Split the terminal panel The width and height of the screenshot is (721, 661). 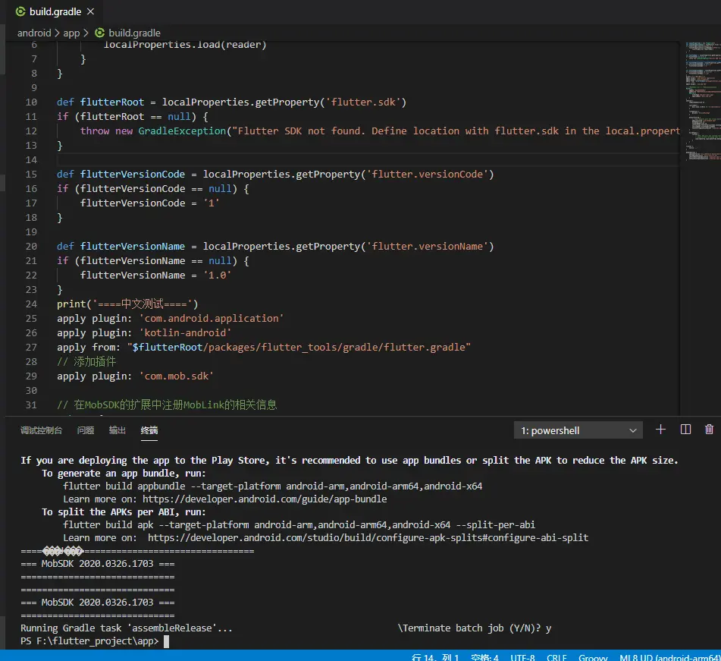685,430
